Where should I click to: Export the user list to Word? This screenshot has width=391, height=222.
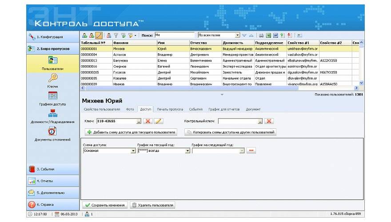[x=275, y=35]
